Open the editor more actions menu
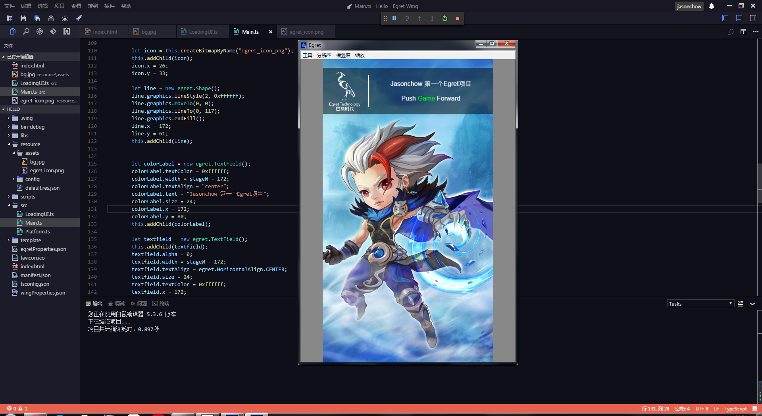This screenshot has height=416, width=762. click(756, 32)
